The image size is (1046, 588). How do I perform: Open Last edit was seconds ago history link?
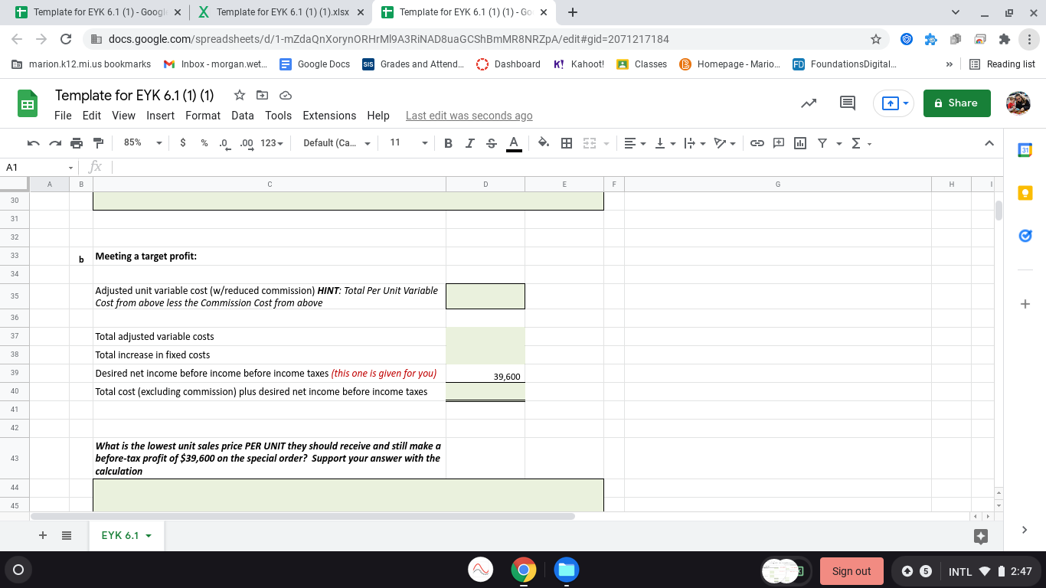click(469, 116)
